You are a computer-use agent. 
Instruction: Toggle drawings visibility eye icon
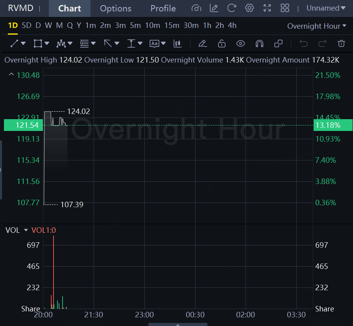[240, 43]
